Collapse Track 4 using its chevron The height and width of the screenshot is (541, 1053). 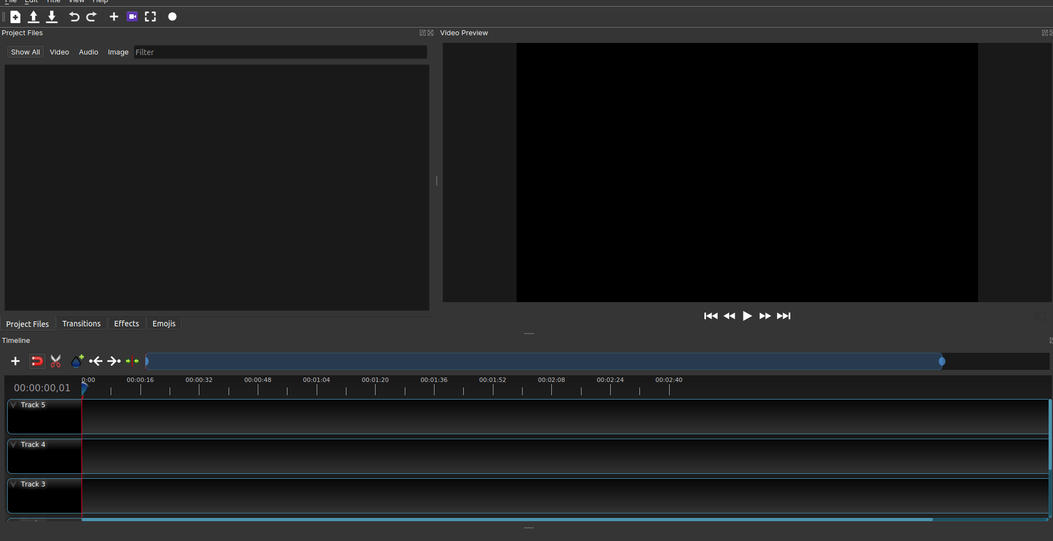click(13, 444)
